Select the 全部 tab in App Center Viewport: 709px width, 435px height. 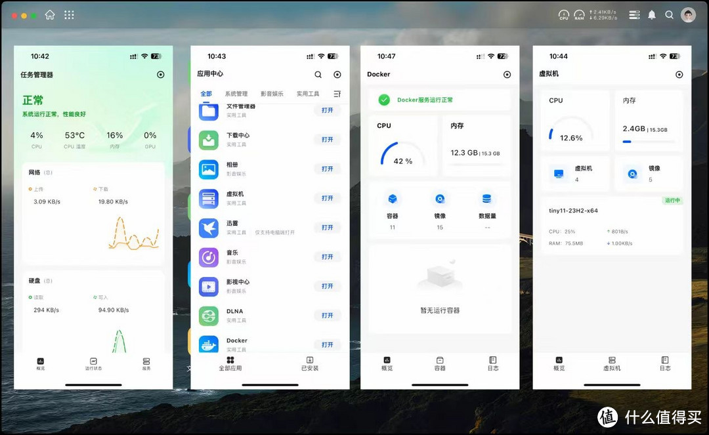click(206, 94)
